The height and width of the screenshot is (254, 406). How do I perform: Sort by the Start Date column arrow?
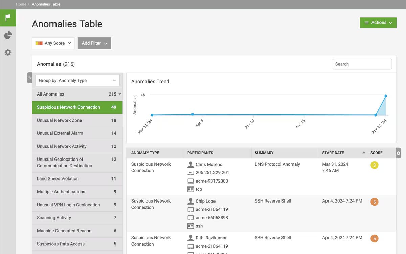[x=364, y=153]
